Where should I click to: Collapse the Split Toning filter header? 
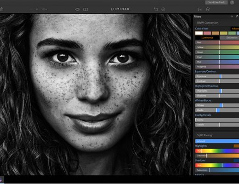point(216,135)
